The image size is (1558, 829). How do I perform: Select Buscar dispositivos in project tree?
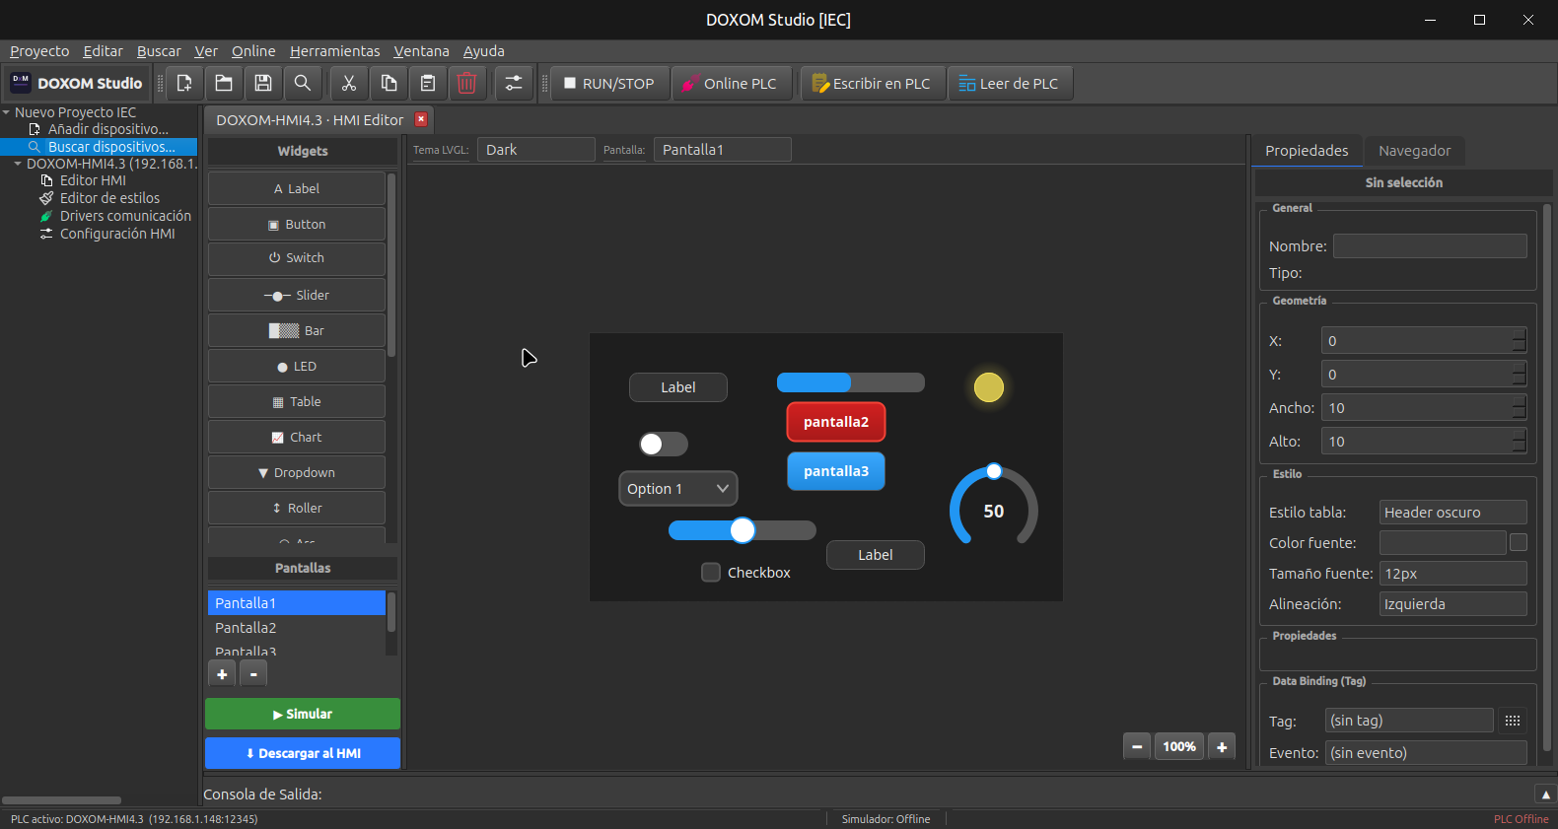111,147
